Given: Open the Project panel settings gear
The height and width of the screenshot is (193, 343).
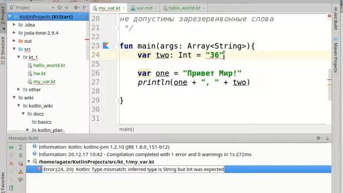Looking at the screenshot, I should (x=76, y=8).
